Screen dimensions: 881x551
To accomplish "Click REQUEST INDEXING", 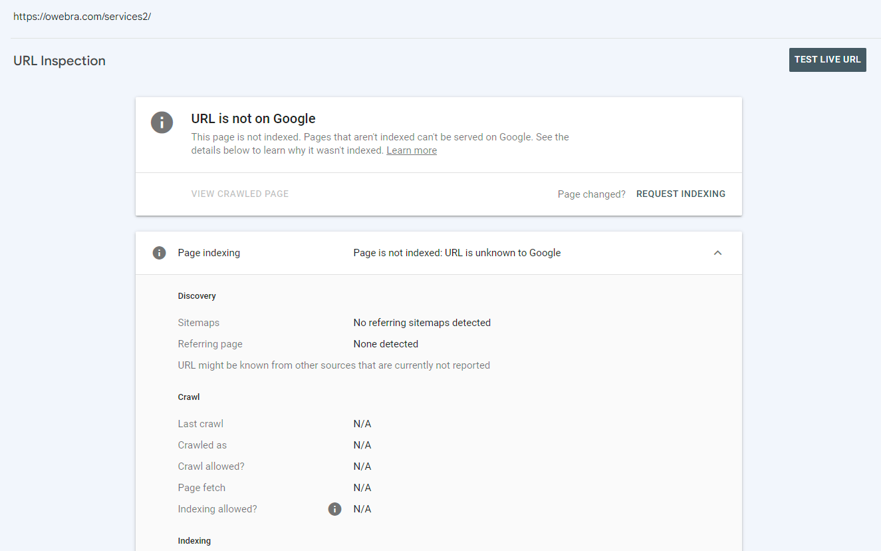I will (681, 194).
